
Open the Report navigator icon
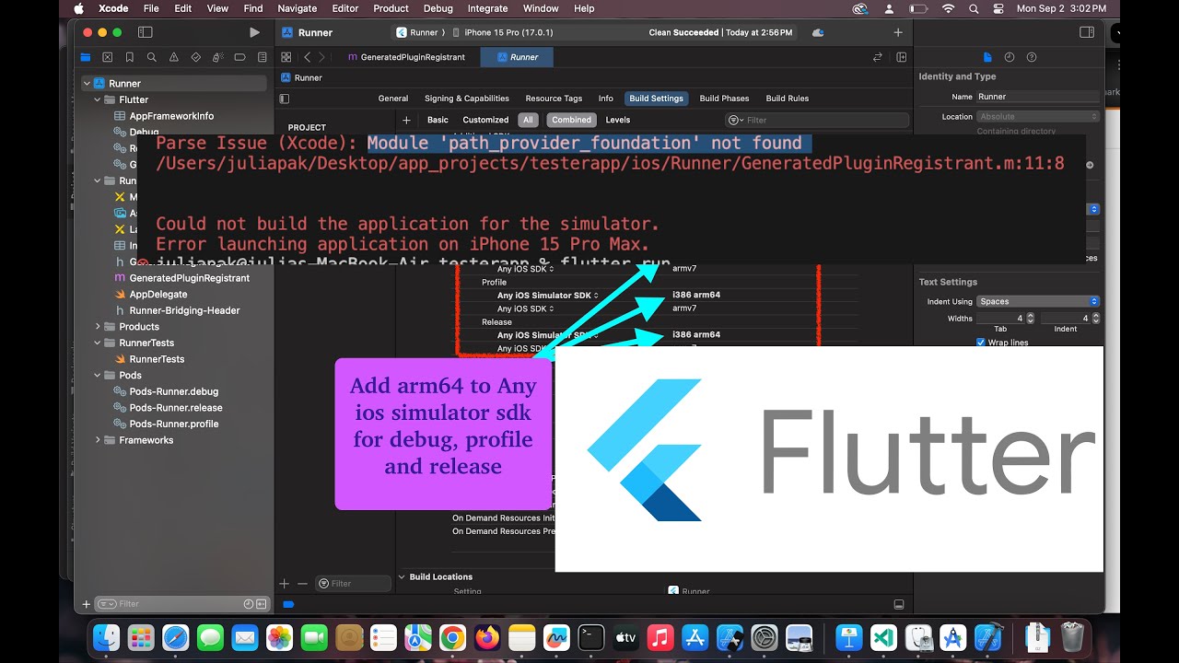263,57
